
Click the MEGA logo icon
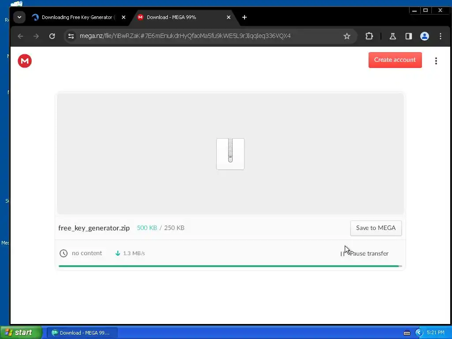click(x=25, y=61)
